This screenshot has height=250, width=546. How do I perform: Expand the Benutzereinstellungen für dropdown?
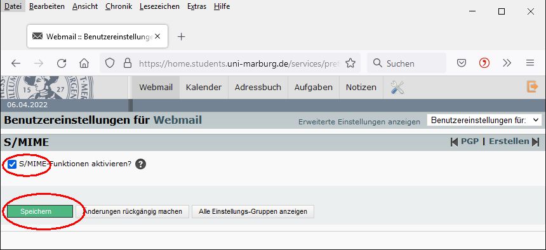pyautogui.click(x=484, y=121)
